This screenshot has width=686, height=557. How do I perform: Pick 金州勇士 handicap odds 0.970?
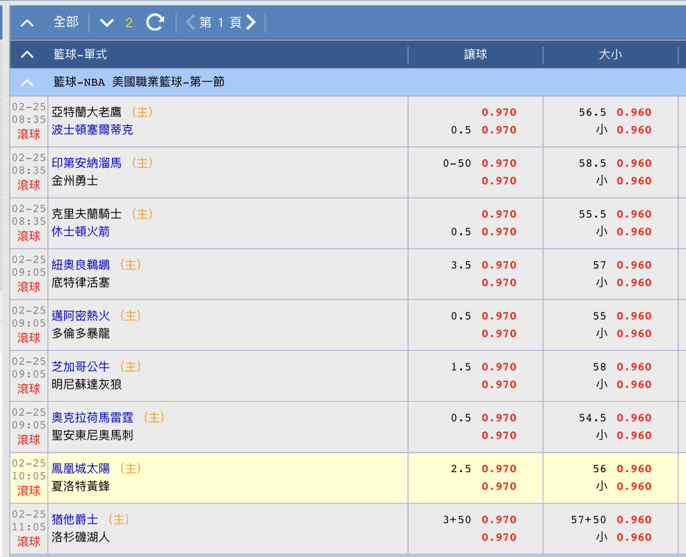[x=499, y=181]
